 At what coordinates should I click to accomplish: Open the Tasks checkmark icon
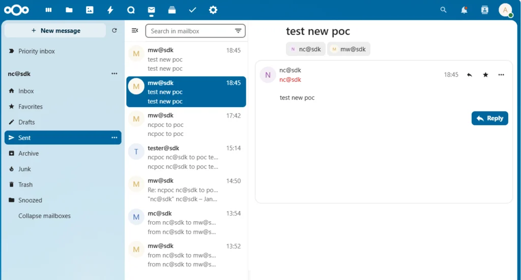pyautogui.click(x=192, y=10)
